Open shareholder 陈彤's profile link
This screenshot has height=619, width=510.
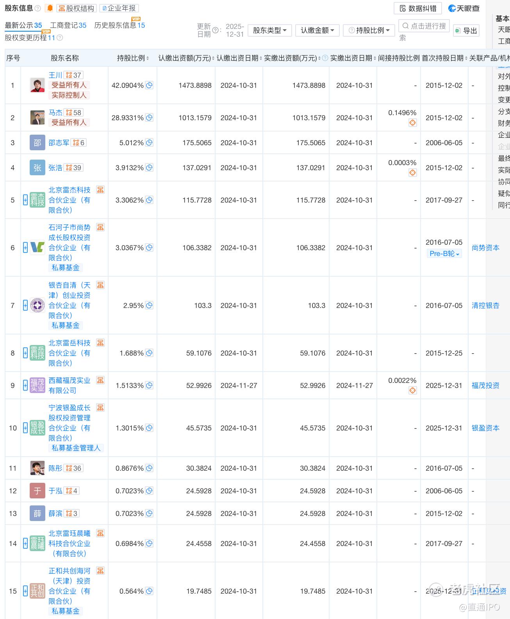(x=55, y=468)
